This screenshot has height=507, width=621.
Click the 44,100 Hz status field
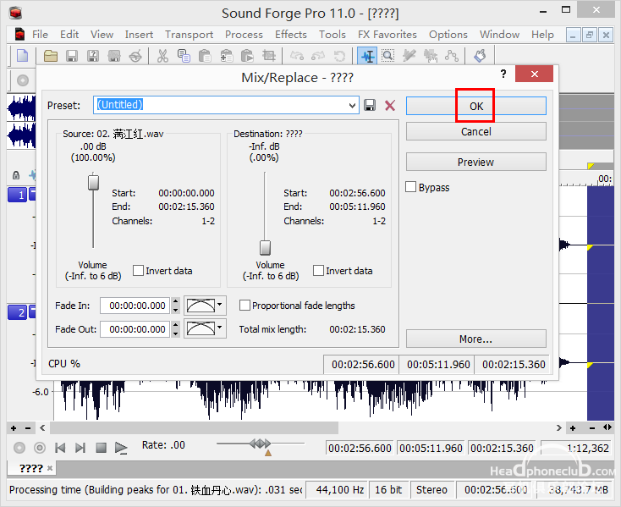click(337, 490)
